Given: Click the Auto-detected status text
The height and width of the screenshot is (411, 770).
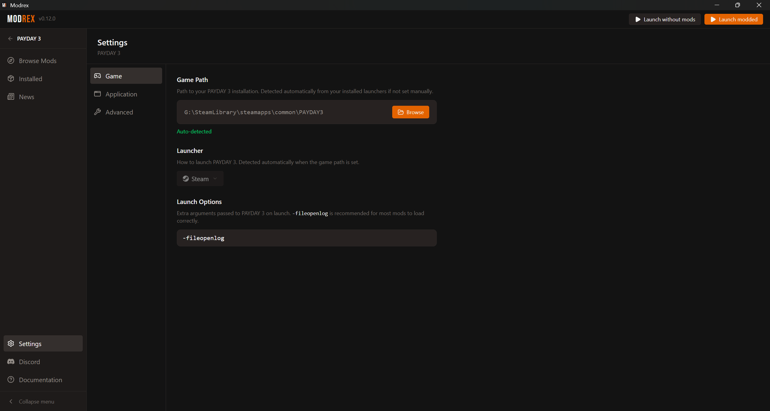Looking at the screenshot, I should click(x=194, y=132).
